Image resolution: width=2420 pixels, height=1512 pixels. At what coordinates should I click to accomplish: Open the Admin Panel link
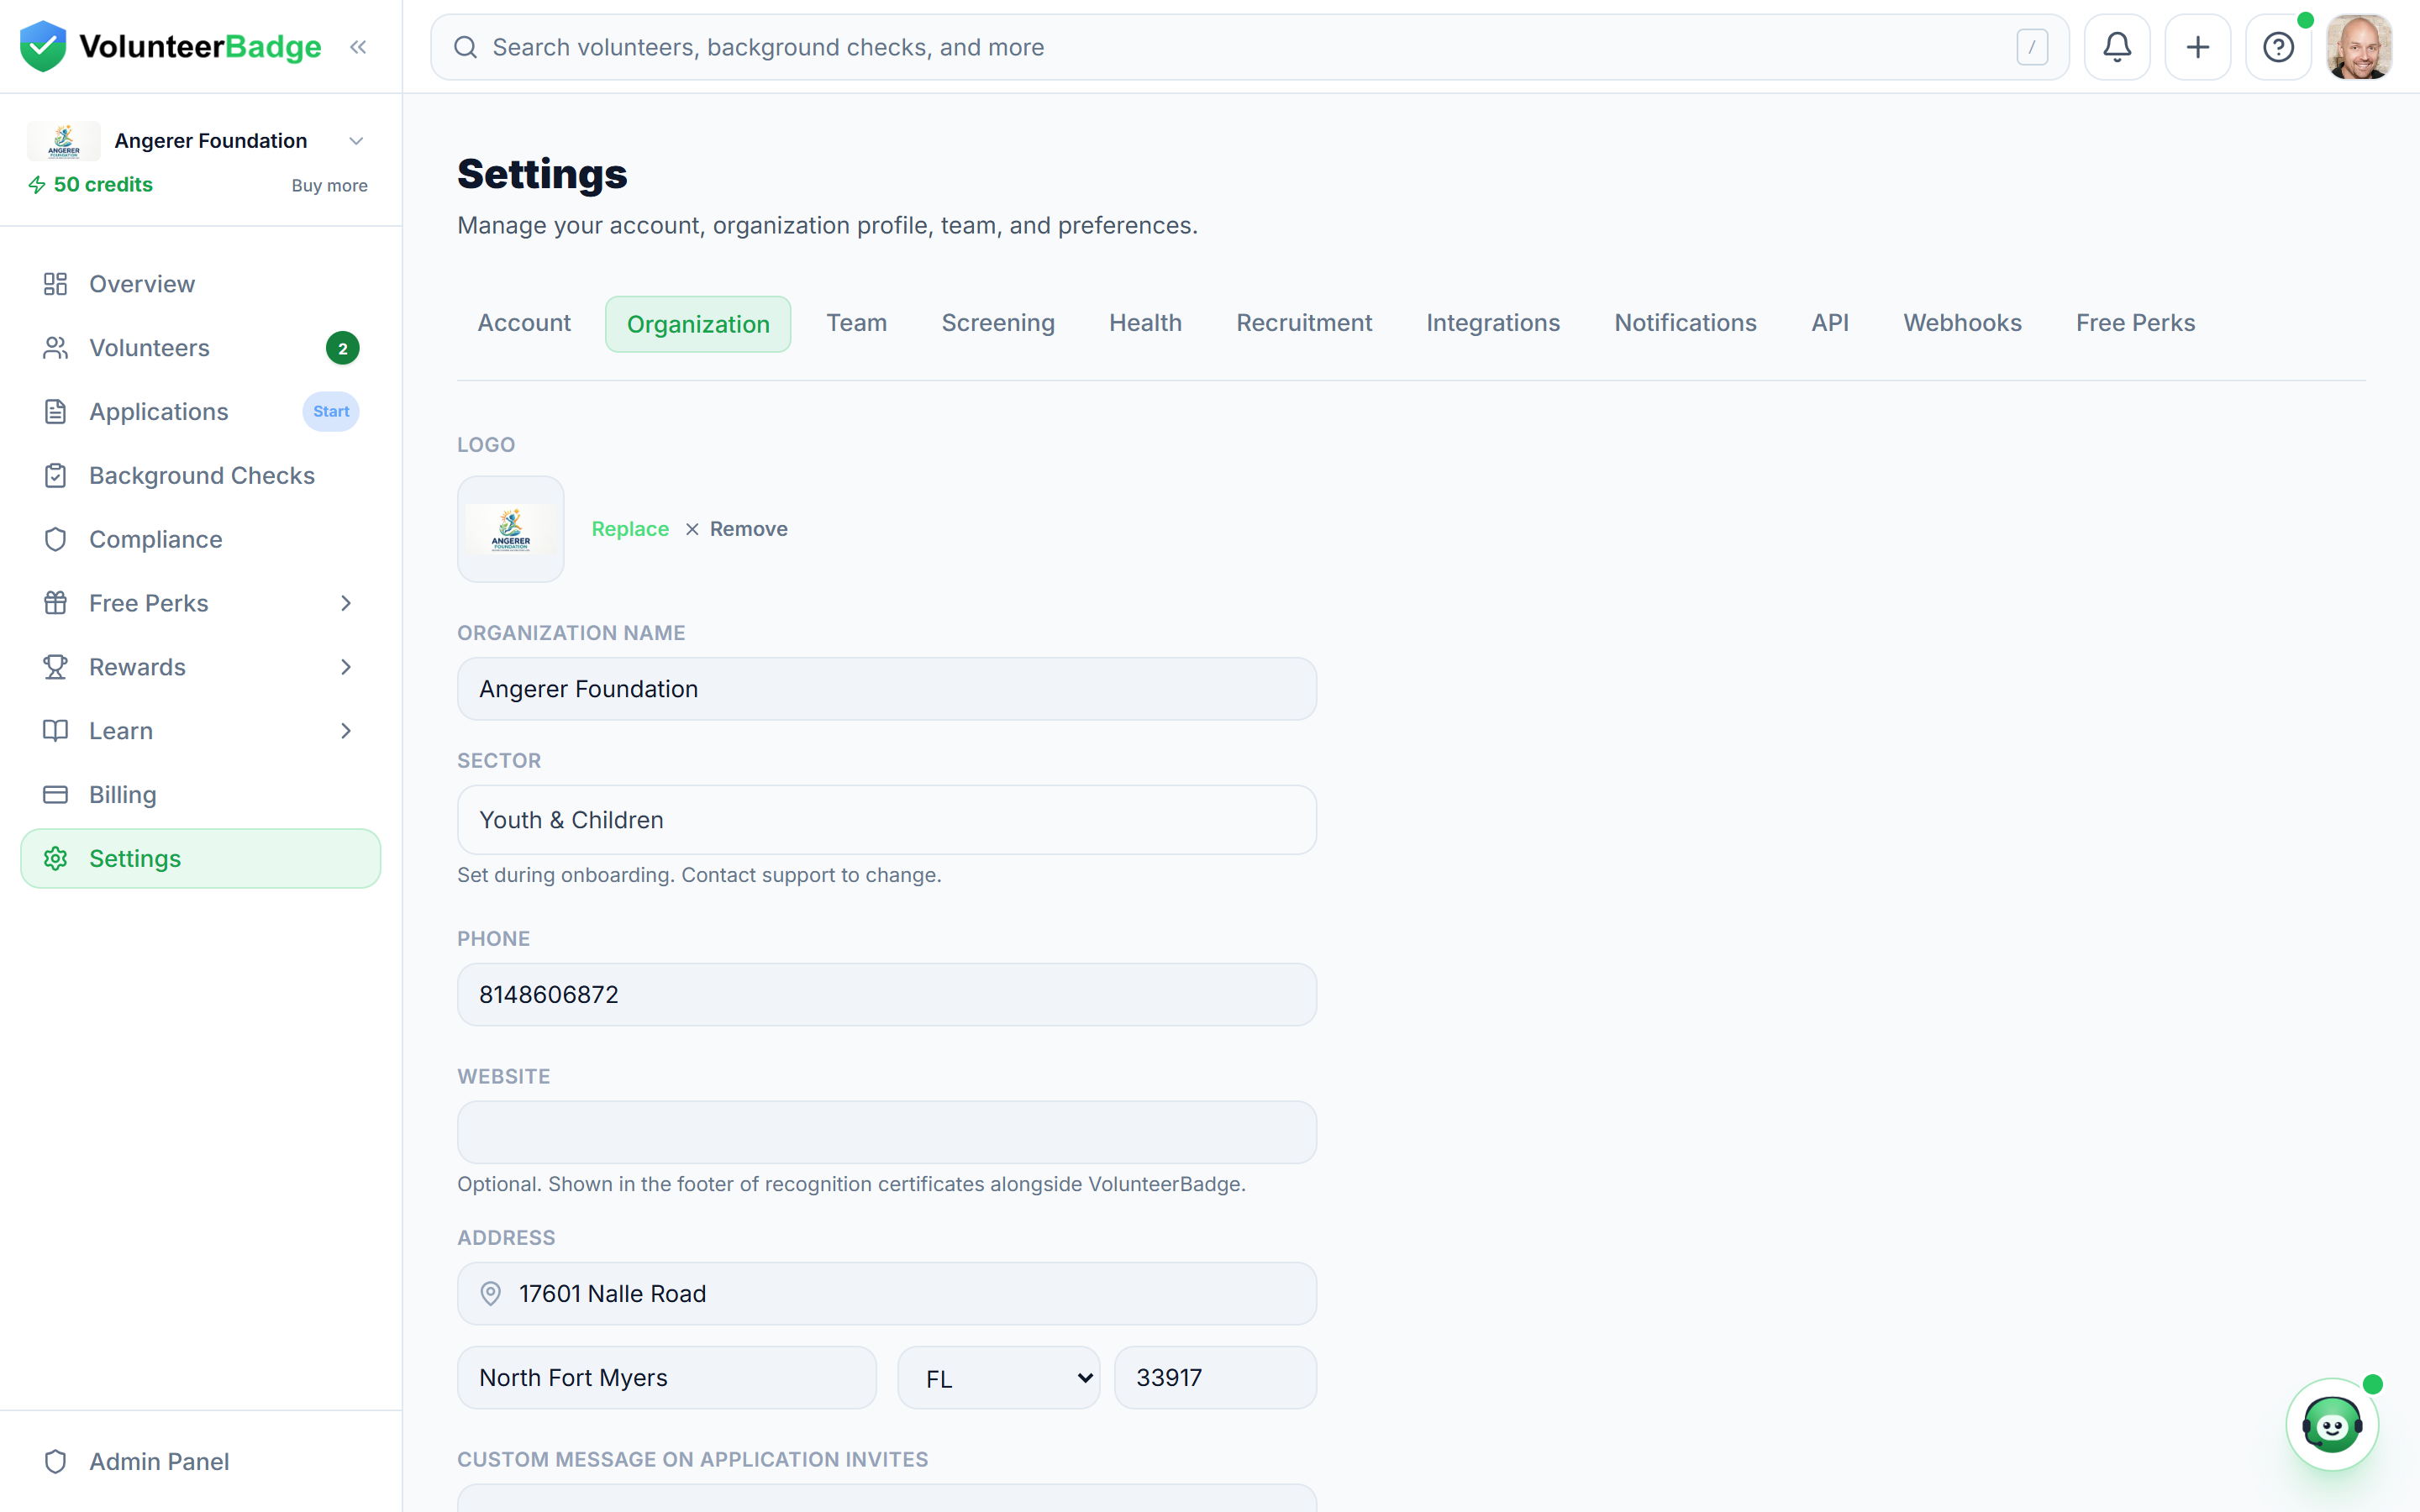200,1462
